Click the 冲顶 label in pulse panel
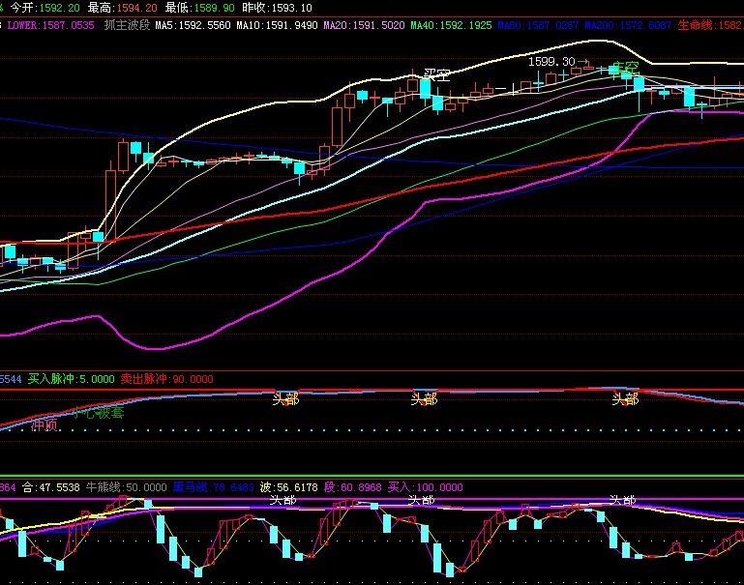Image resolution: width=744 pixels, height=585 pixels. click(45, 425)
